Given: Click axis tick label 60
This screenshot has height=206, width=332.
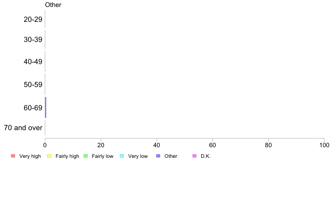Looking at the screenshot, I should pyautogui.click(x=212, y=145).
